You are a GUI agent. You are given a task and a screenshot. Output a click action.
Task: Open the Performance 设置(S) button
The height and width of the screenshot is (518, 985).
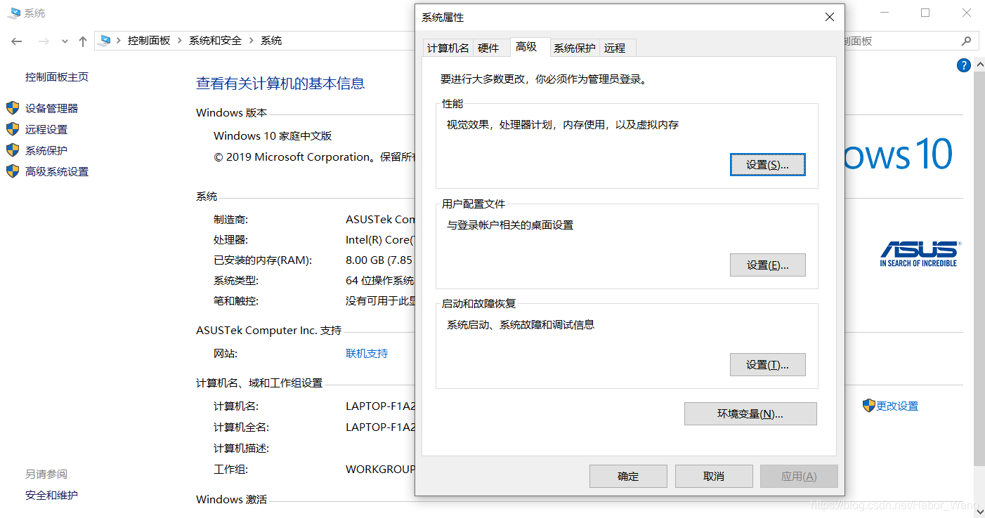tap(767, 165)
